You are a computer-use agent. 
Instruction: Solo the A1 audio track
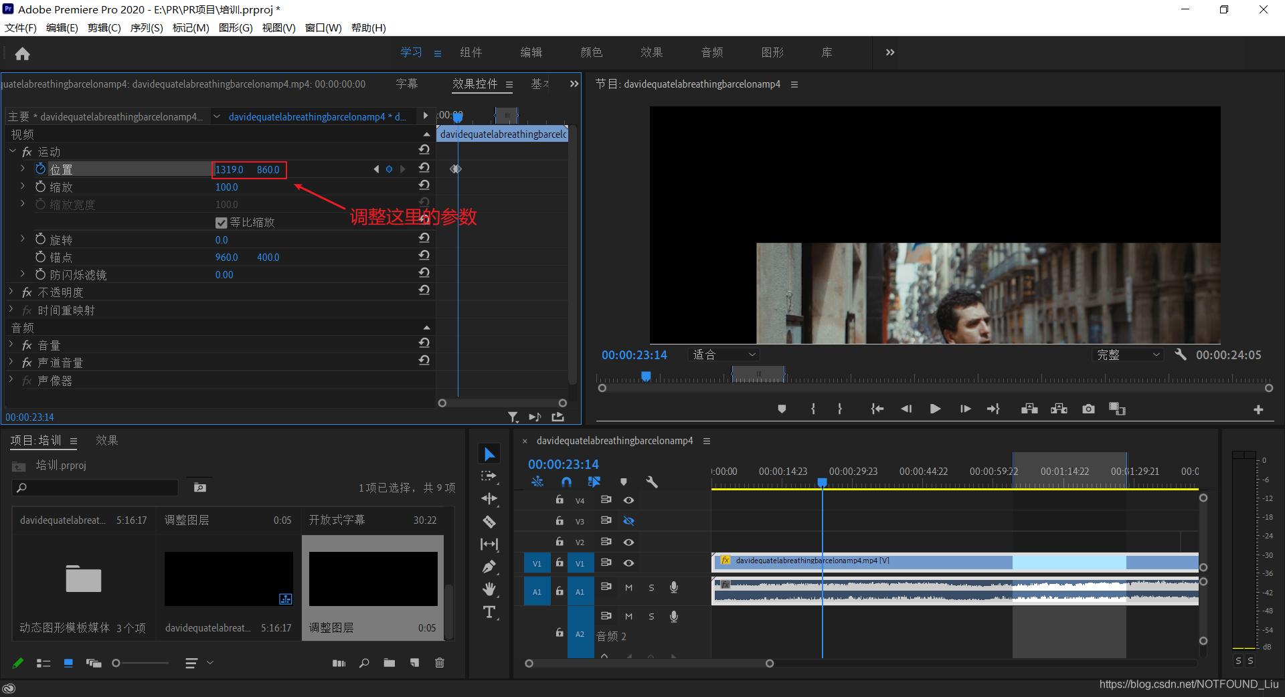pos(651,588)
